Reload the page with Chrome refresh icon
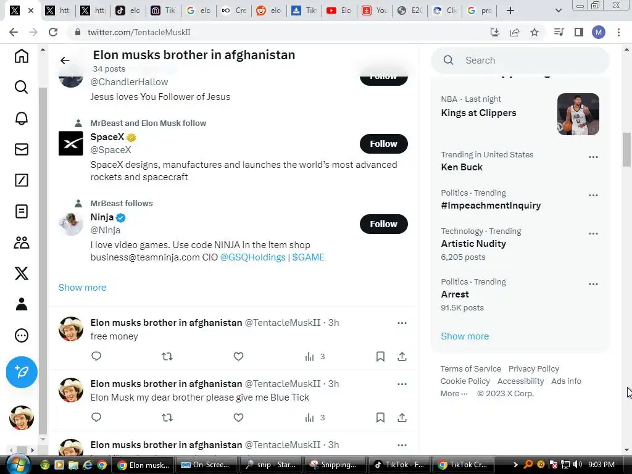This screenshot has width=632, height=474. tap(53, 32)
